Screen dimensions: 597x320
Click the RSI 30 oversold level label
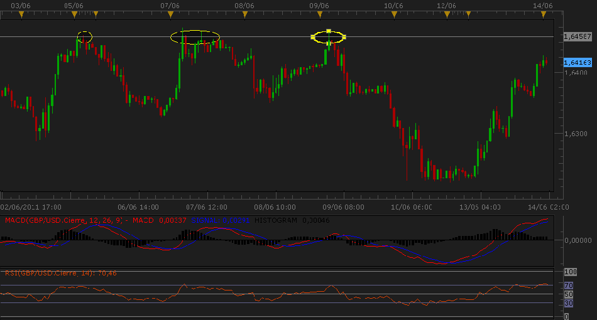click(x=569, y=303)
